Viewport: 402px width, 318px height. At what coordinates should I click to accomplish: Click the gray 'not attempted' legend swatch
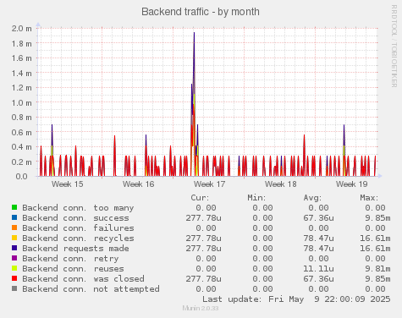coord(14,288)
